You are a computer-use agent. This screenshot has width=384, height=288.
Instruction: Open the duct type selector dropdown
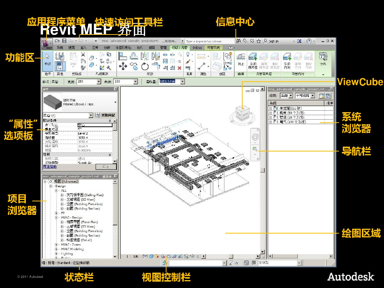point(115,102)
